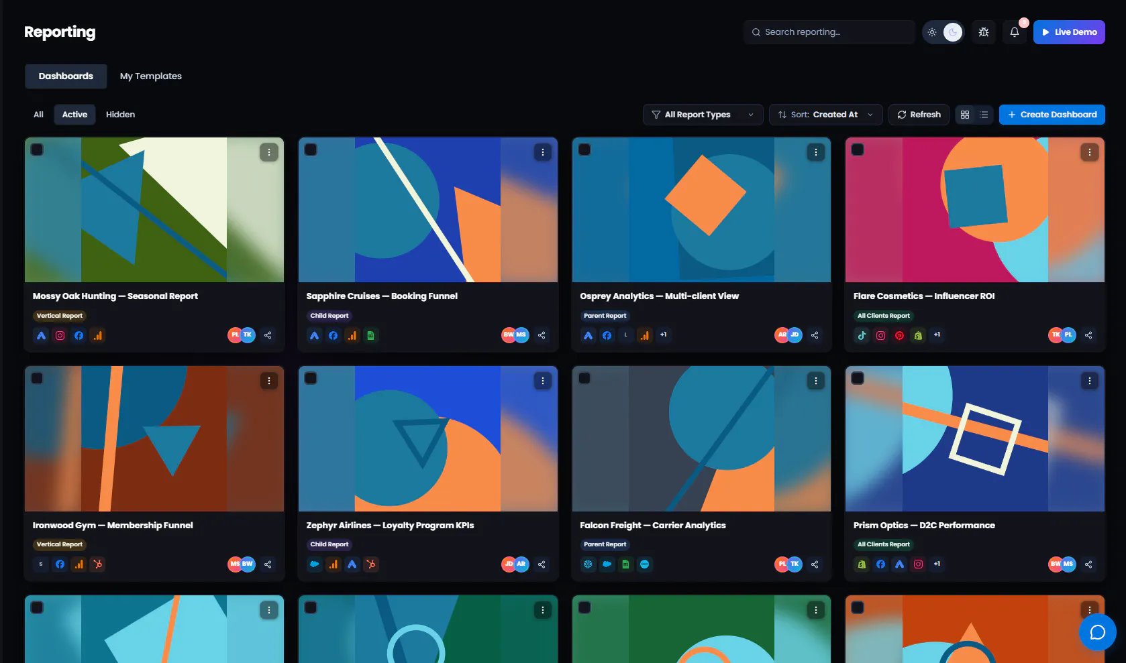Expand +1 integrations on Prism Optics card
Viewport: 1126px width, 663px height.
click(x=937, y=564)
